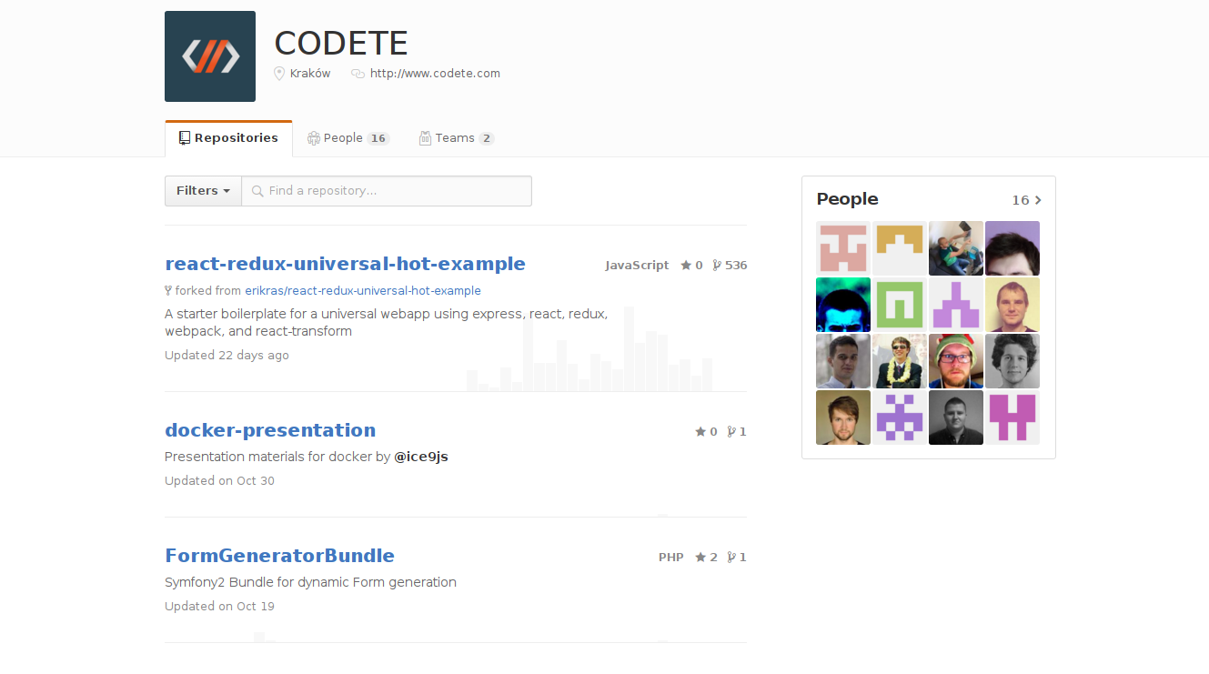Click the 536 forks count

[730, 266]
